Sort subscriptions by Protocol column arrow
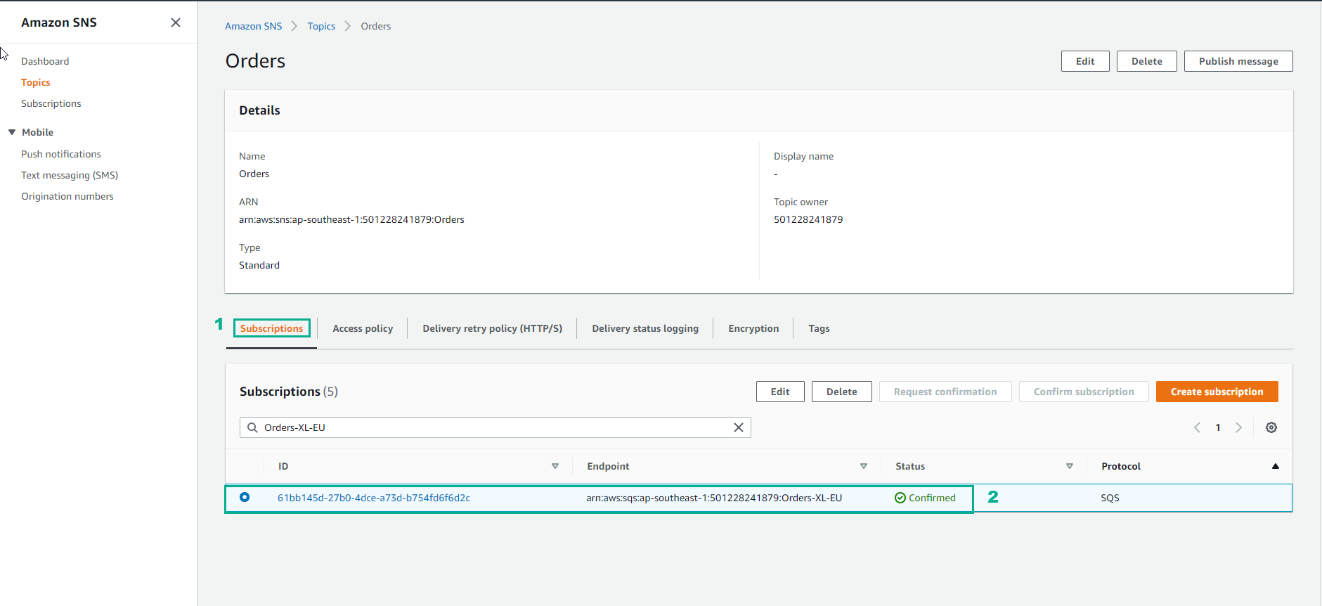 1276,466
